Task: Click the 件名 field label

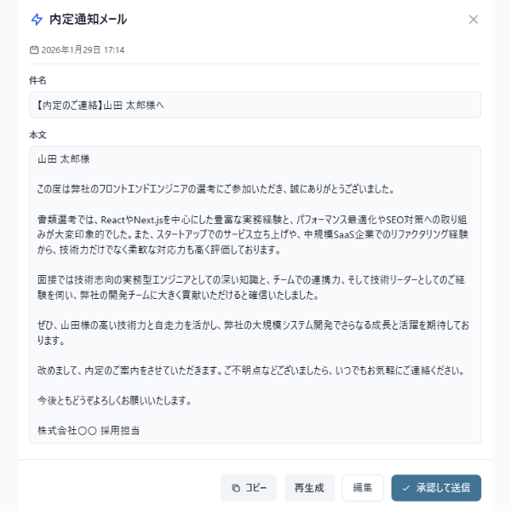Action: (37, 81)
